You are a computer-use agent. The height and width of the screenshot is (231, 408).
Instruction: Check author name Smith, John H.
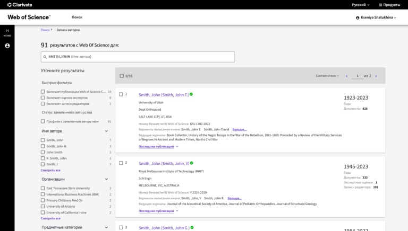[x=42, y=146]
